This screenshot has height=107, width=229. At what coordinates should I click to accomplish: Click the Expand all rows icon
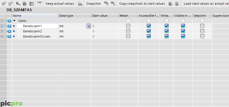click(32, 3)
